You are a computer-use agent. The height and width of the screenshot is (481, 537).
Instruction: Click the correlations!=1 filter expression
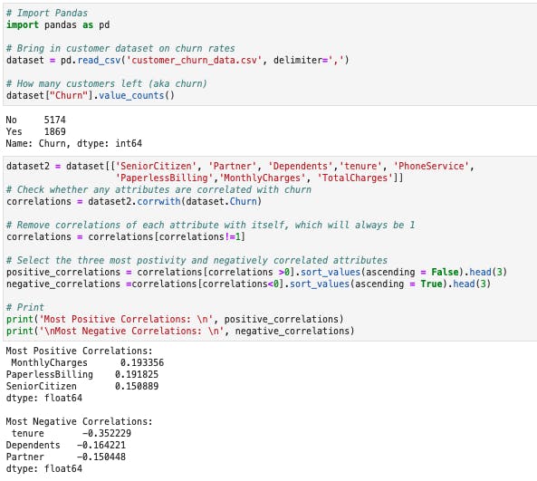point(200,236)
